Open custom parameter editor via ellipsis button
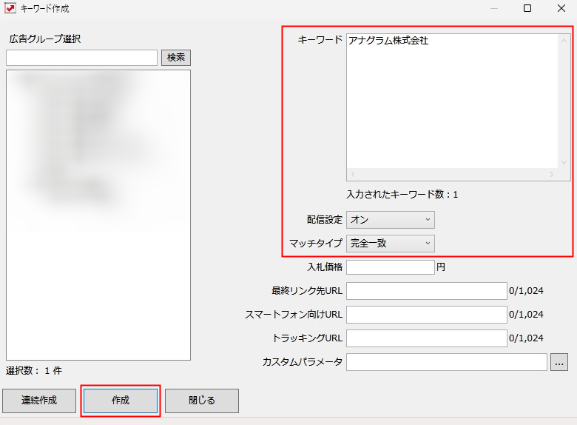The width and height of the screenshot is (577, 425). click(x=559, y=362)
